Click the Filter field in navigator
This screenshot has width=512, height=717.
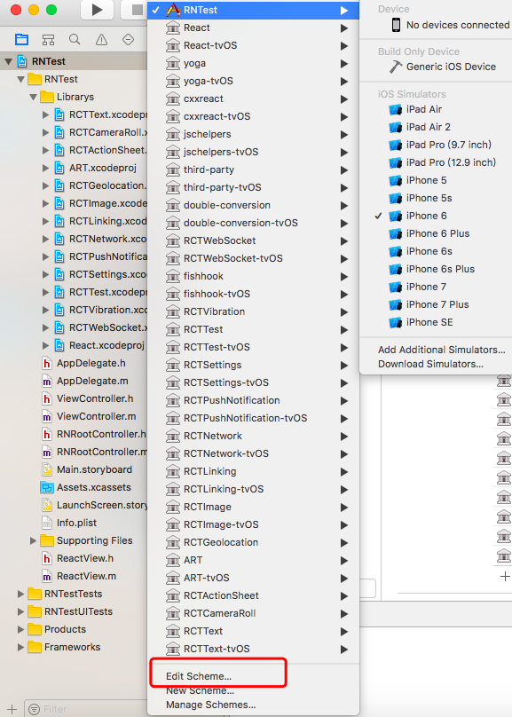click(86, 709)
